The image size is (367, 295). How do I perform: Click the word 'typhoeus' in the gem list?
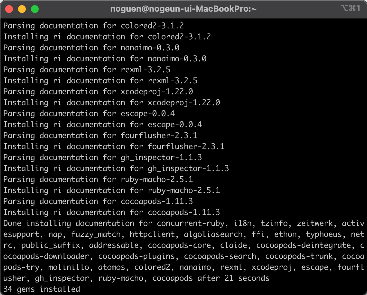(x=324, y=234)
